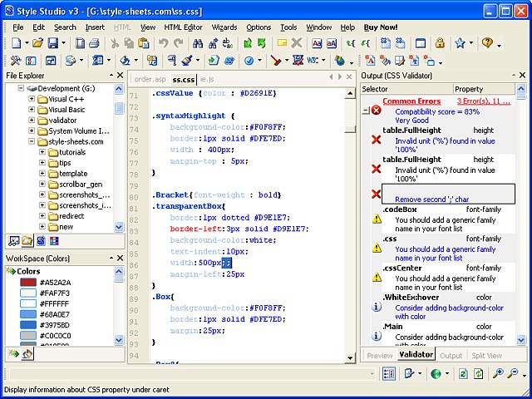Select the #C0C0C0 color swatch
Image resolution: width=532 pixels, height=399 pixels.
[x=28, y=336]
